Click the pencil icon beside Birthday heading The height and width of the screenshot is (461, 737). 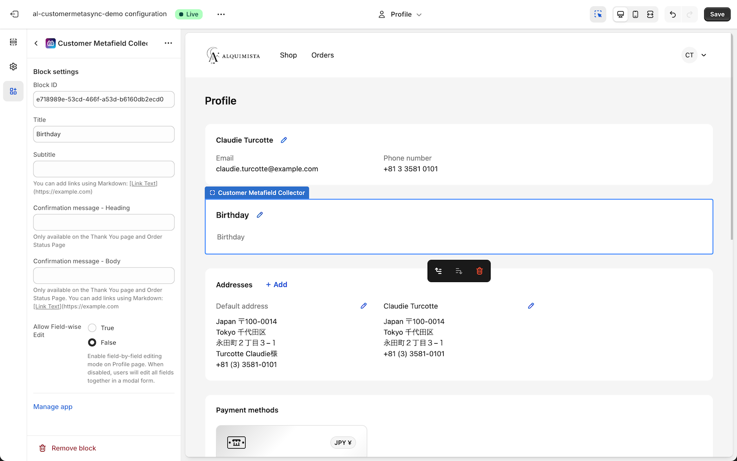(259, 215)
